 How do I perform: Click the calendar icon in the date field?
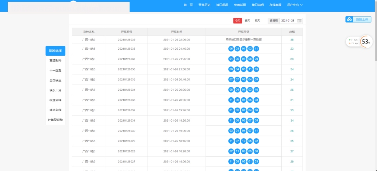pos(299,21)
